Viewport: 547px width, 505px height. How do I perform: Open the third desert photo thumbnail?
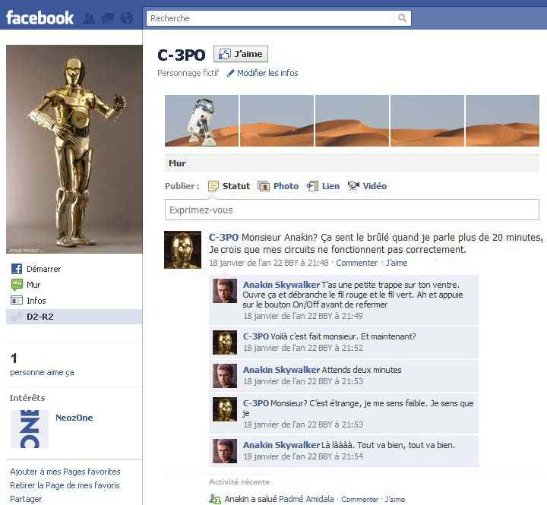(x=352, y=121)
